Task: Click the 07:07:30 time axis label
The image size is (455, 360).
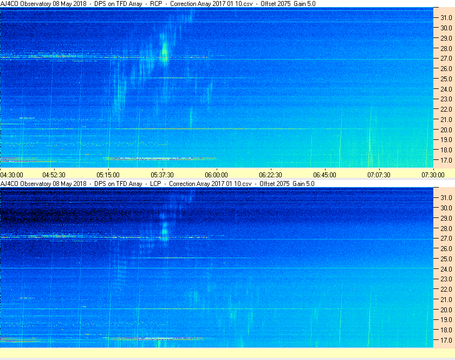Action: pos(379,175)
